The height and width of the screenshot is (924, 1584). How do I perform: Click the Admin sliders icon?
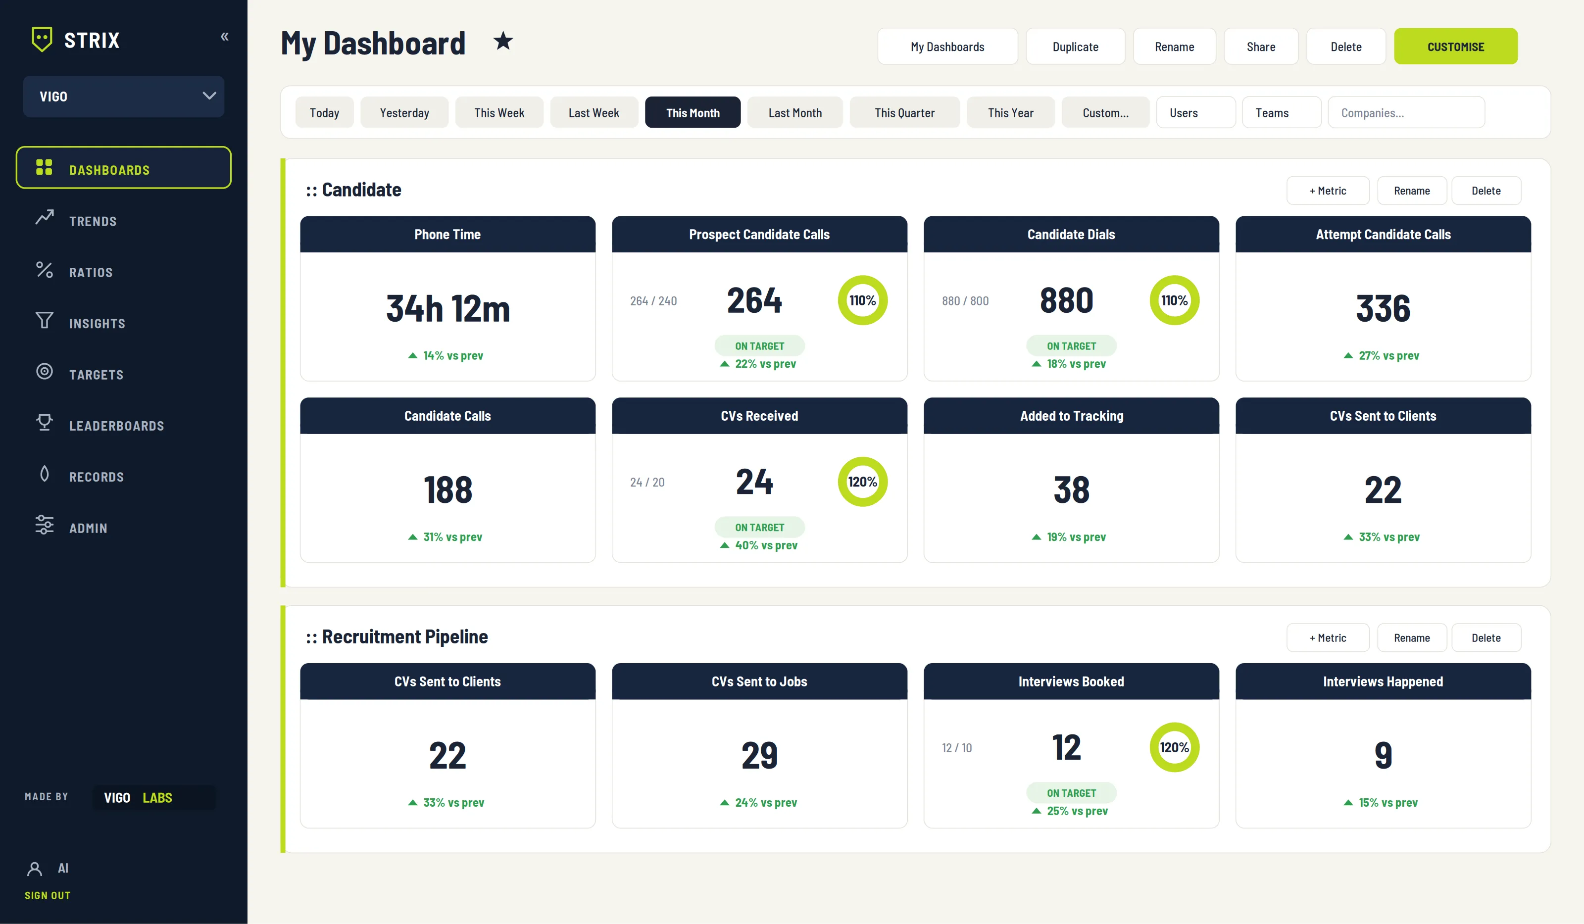point(45,525)
